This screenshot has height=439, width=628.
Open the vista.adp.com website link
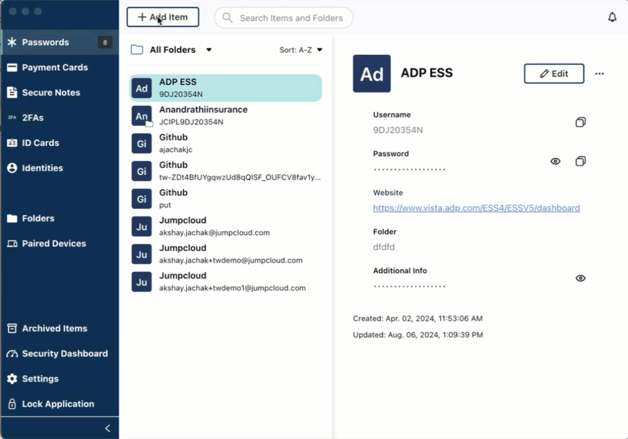(x=477, y=208)
